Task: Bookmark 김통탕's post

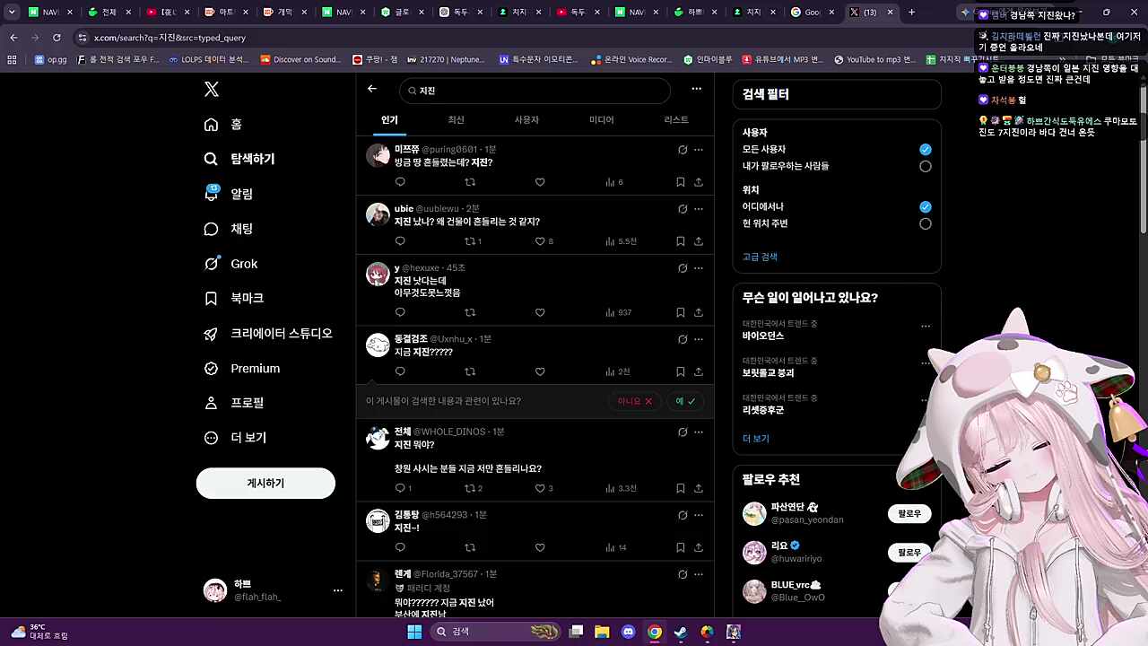Action: tap(680, 547)
